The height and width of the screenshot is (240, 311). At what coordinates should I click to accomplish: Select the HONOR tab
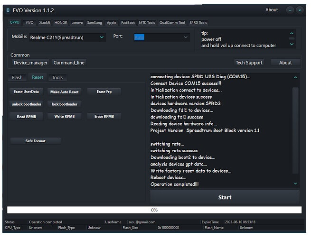coord(61,23)
